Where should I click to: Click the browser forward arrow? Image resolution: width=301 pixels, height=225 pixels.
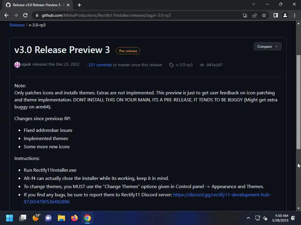pyautogui.click(x=16, y=15)
